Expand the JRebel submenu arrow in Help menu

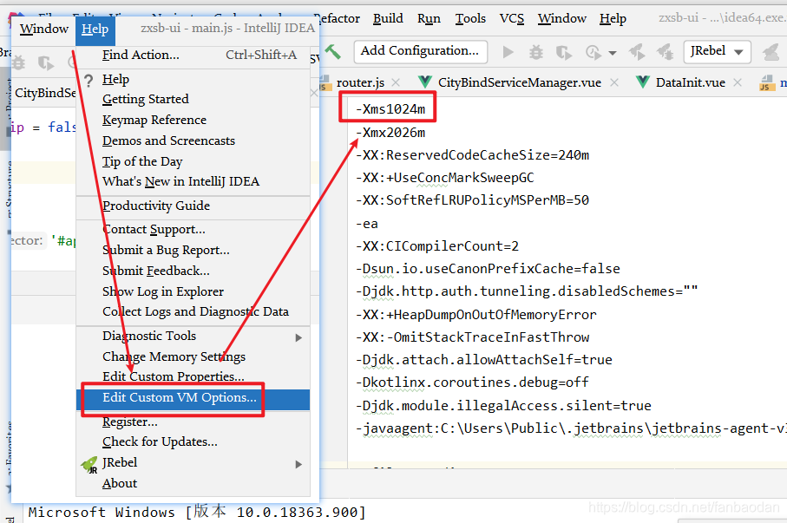click(x=298, y=464)
